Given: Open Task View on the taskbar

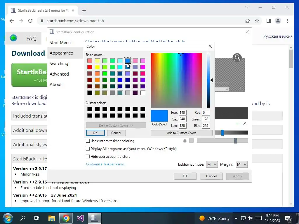Looking at the screenshot, I should (x=36, y=218).
